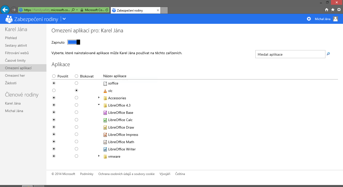The height and width of the screenshot is (187, 343).
Task: Expand the Accessories folder
Action: click(x=99, y=98)
